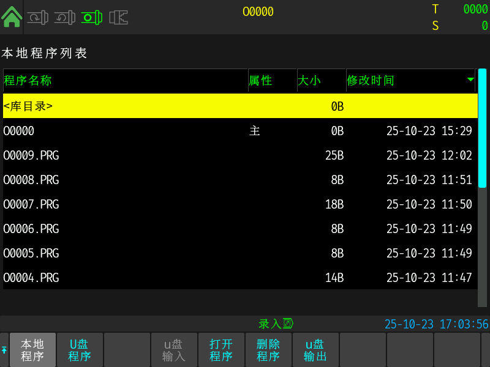Switch to 本地程序 tab

click(32, 350)
